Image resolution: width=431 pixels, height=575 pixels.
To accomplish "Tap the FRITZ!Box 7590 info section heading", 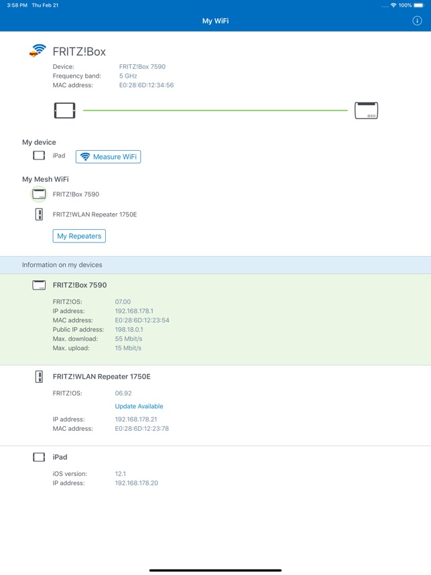I will pyautogui.click(x=80, y=285).
